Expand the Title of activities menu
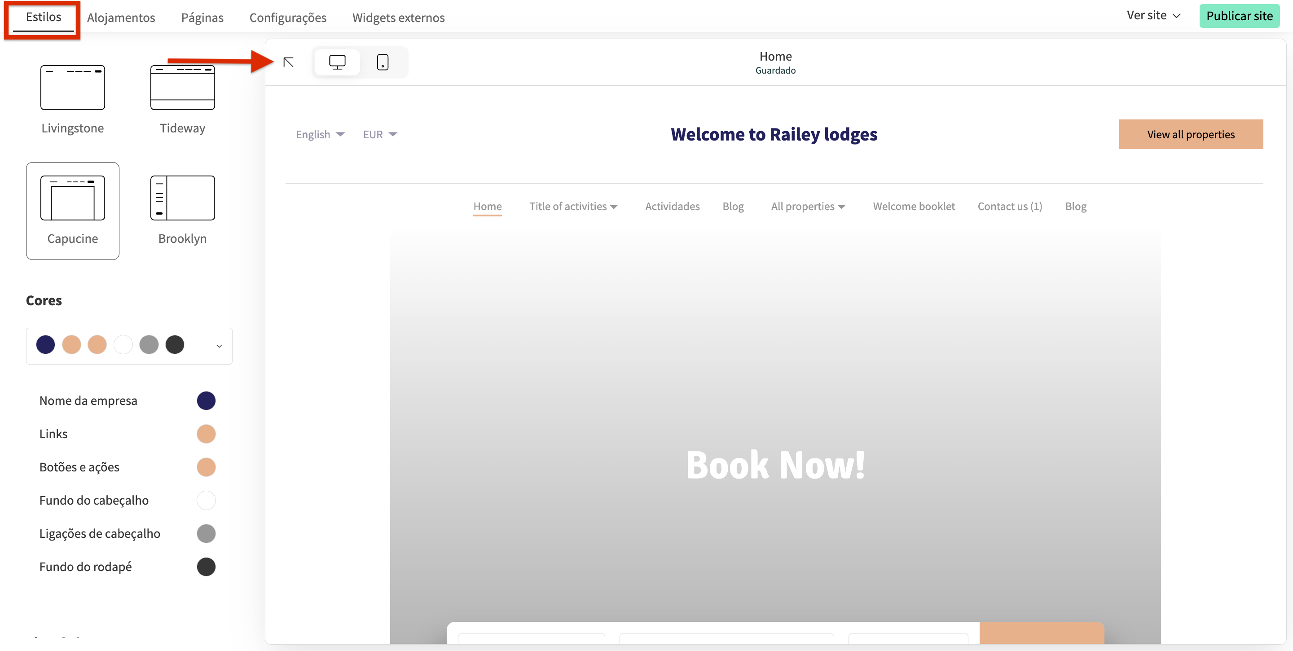1293x651 pixels. (573, 206)
